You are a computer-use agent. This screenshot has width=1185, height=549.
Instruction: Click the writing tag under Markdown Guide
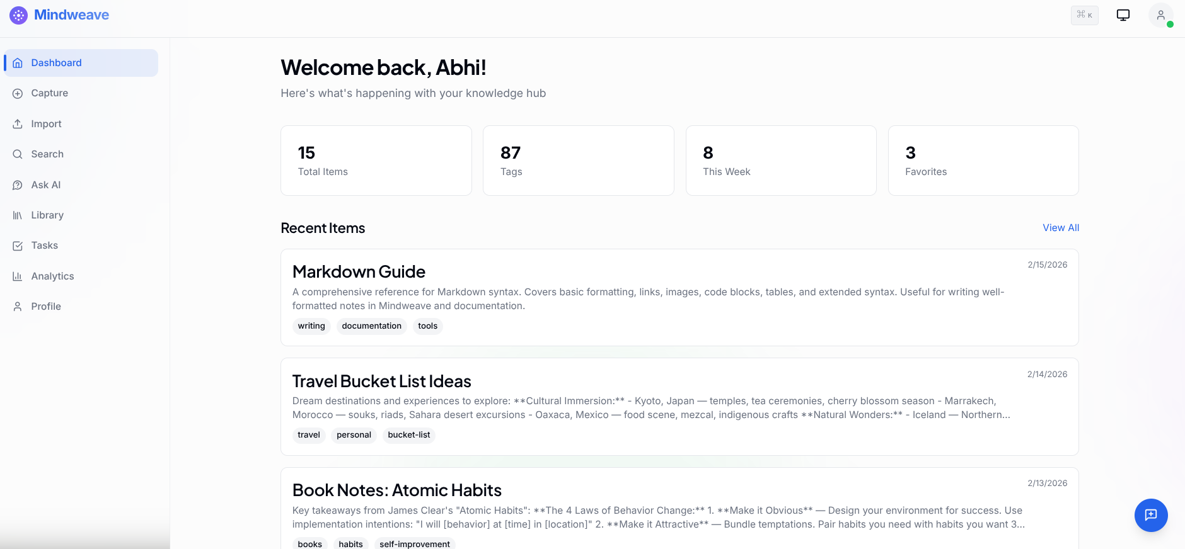click(x=311, y=325)
